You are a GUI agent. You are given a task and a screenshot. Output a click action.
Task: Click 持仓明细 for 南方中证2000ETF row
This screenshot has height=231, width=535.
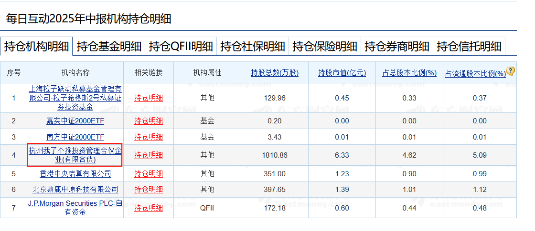click(x=149, y=137)
